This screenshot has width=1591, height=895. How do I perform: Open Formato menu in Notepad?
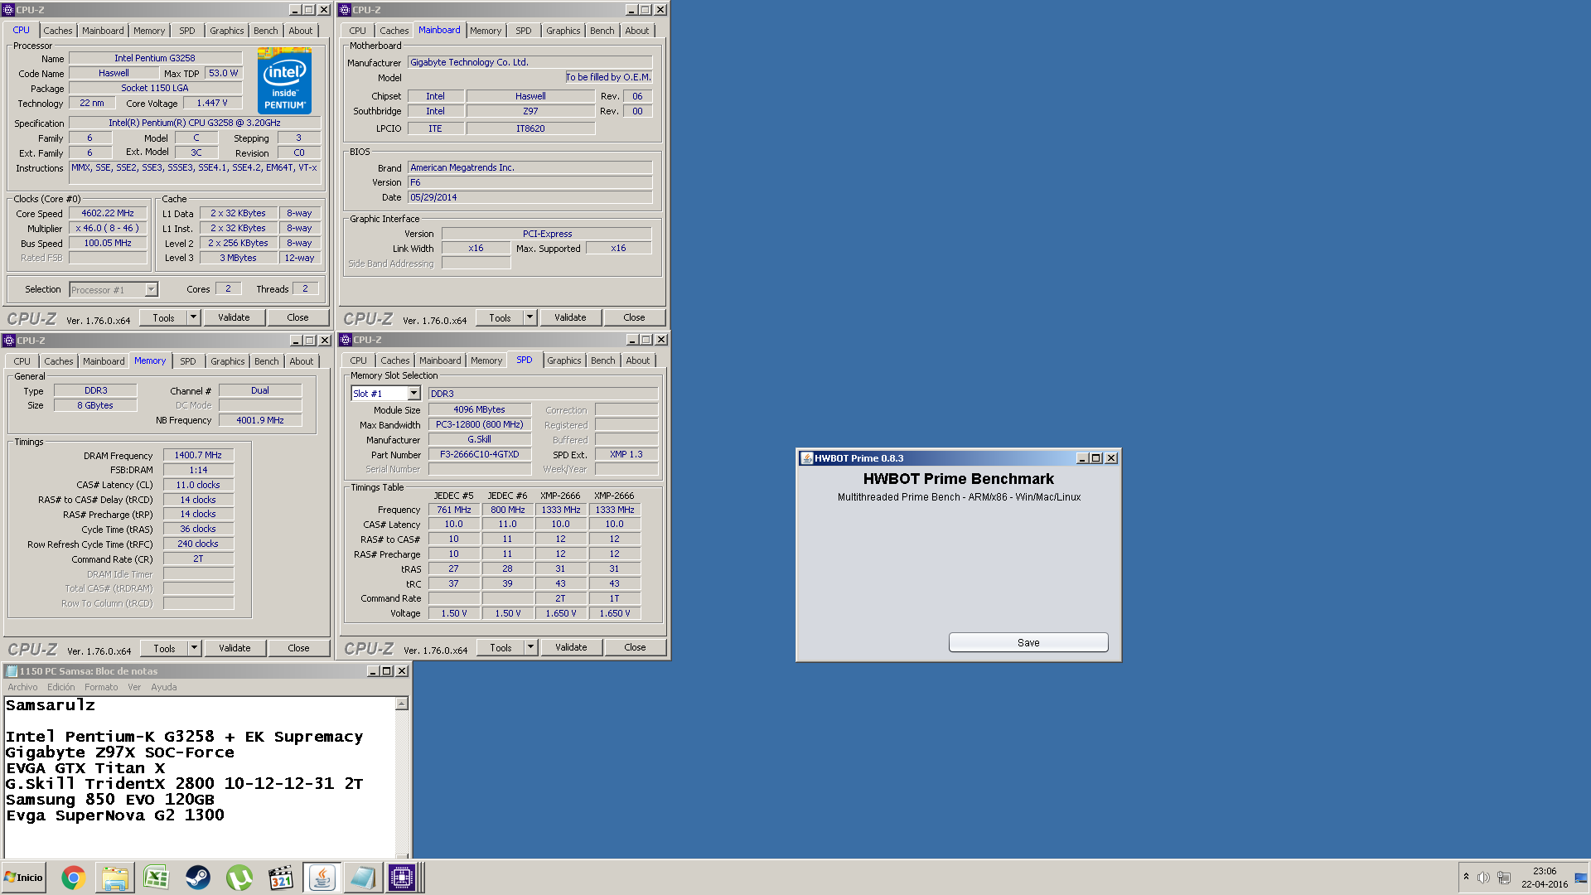click(x=101, y=687)
